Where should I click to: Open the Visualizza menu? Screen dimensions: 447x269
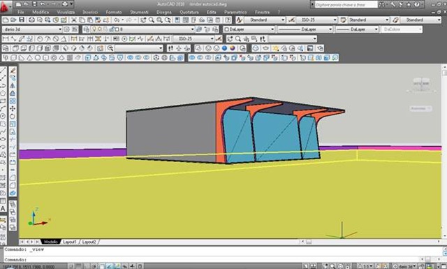pos(66,13)
